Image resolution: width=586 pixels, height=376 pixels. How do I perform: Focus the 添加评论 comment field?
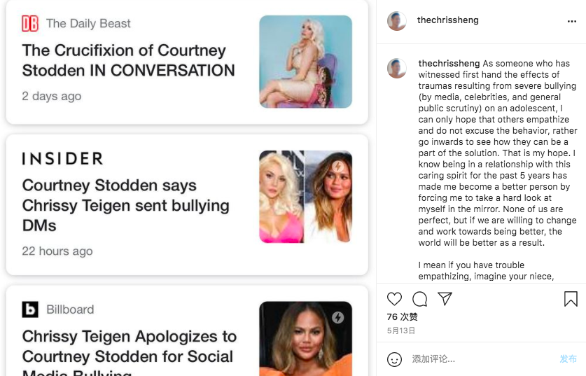pos(482,359)
